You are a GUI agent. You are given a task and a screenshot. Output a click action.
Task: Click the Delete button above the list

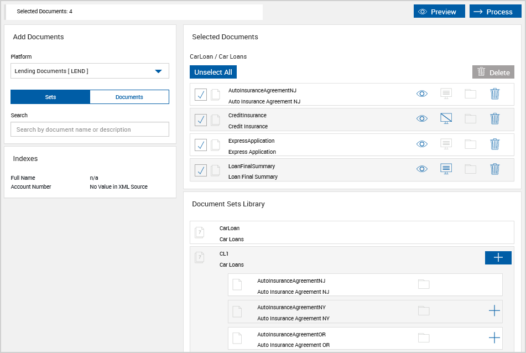coord(493,72)
